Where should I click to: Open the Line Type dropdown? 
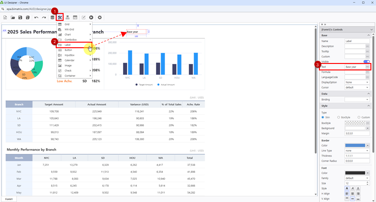(x=357, y=151)
